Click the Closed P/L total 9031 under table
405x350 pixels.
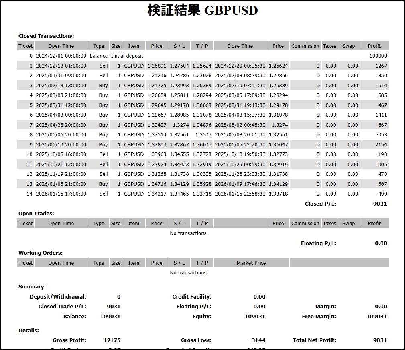380,204
